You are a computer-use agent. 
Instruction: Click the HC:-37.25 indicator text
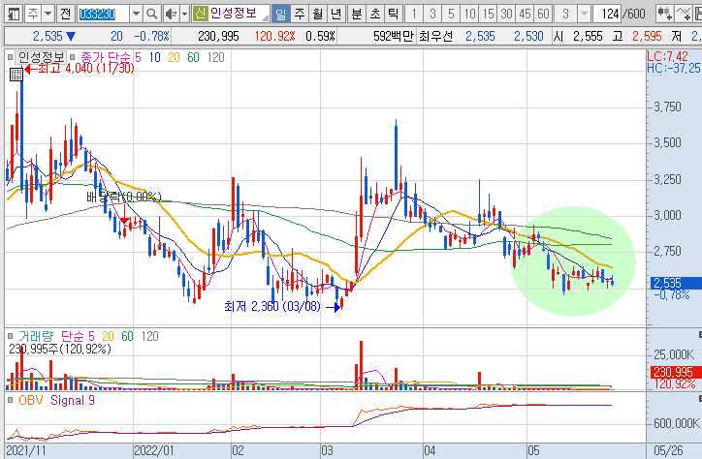coord(674,68)
